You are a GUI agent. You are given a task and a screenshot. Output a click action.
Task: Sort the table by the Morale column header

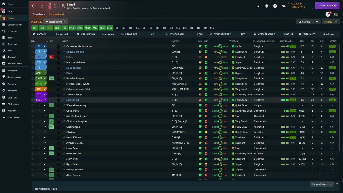pyautogui.click(x=235, y=41)
